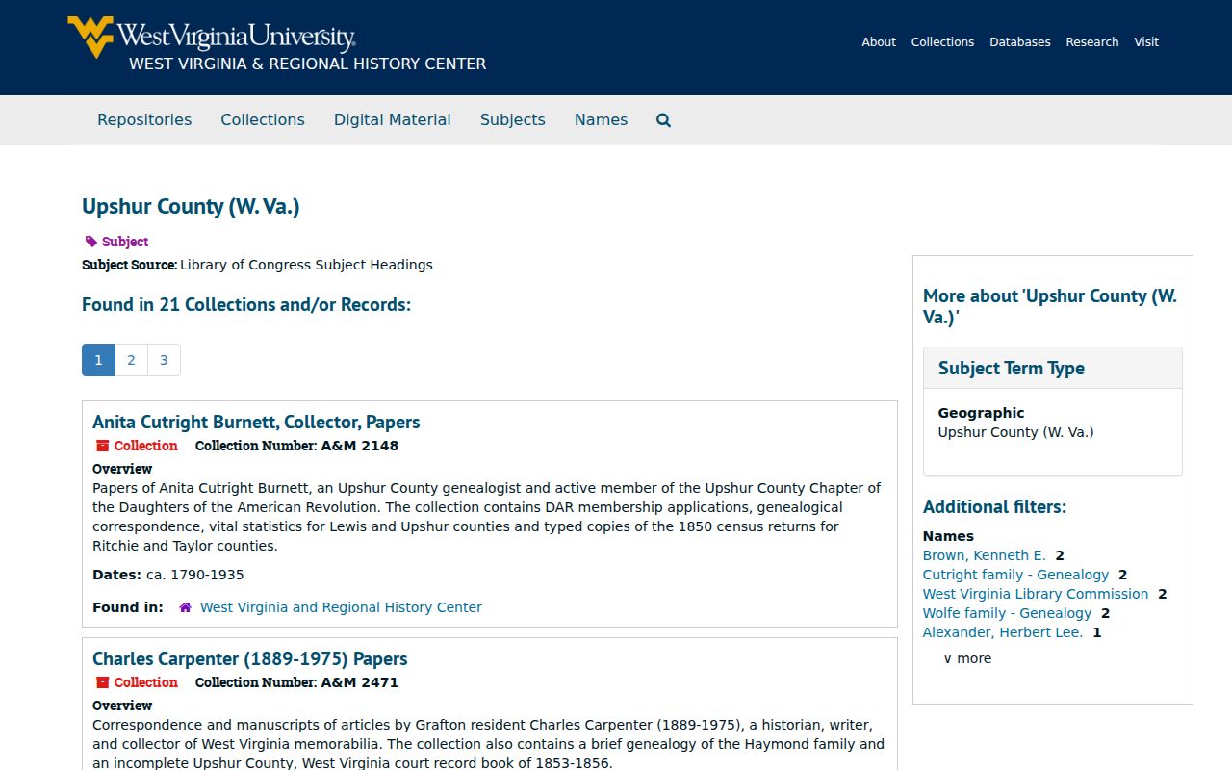The height and width of the screenshot is (770, 1232).
Task: Filter by Wolfe family - Genealogy
Action: [x=1007, y=613]
